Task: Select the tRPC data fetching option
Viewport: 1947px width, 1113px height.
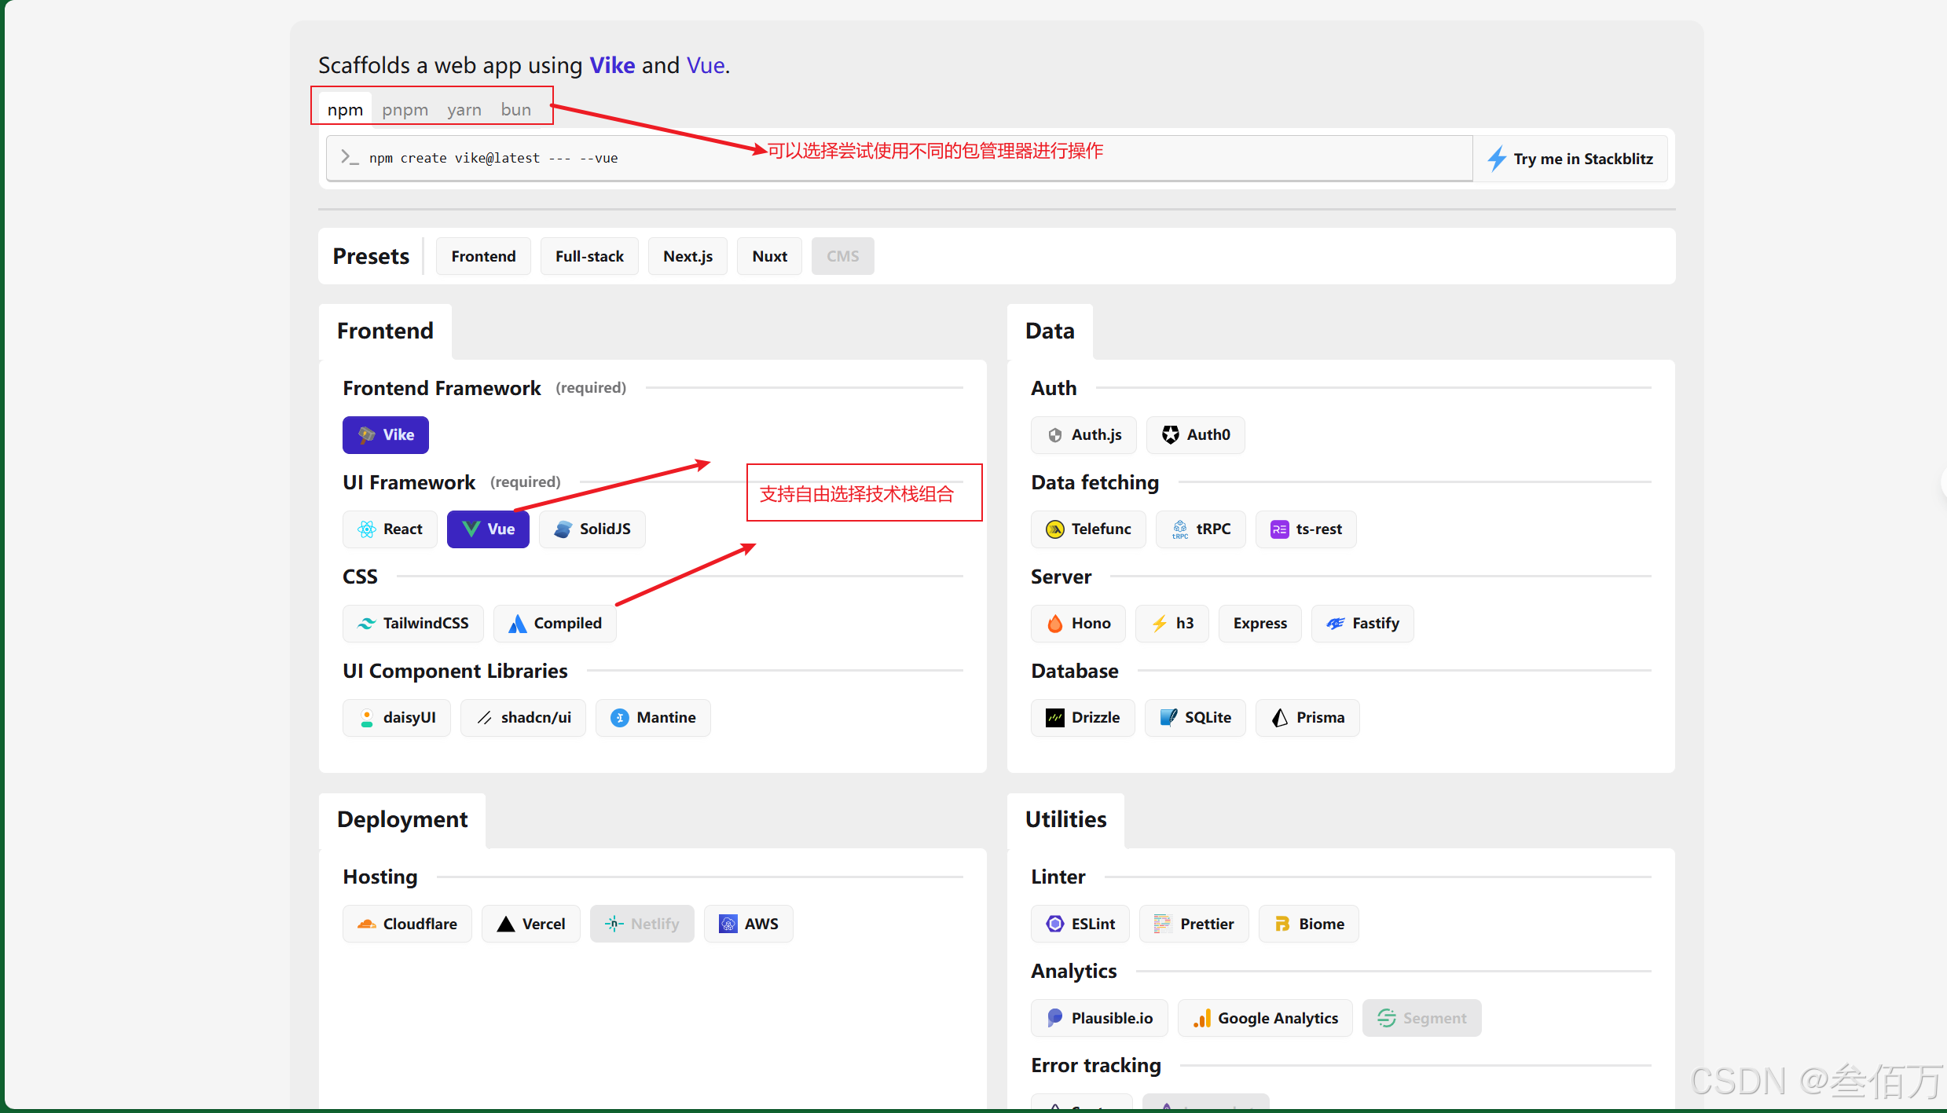Action: coord(1201,529)
